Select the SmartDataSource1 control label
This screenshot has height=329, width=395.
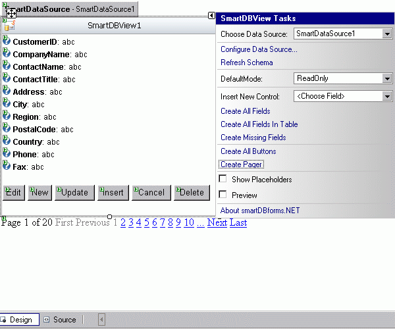105,9
